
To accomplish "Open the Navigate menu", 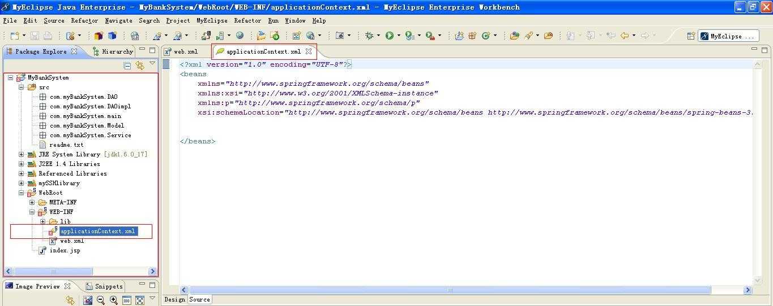I will tap(118, 20).
